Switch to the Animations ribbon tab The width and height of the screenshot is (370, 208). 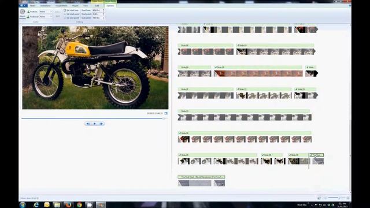[x=45, y=6]
